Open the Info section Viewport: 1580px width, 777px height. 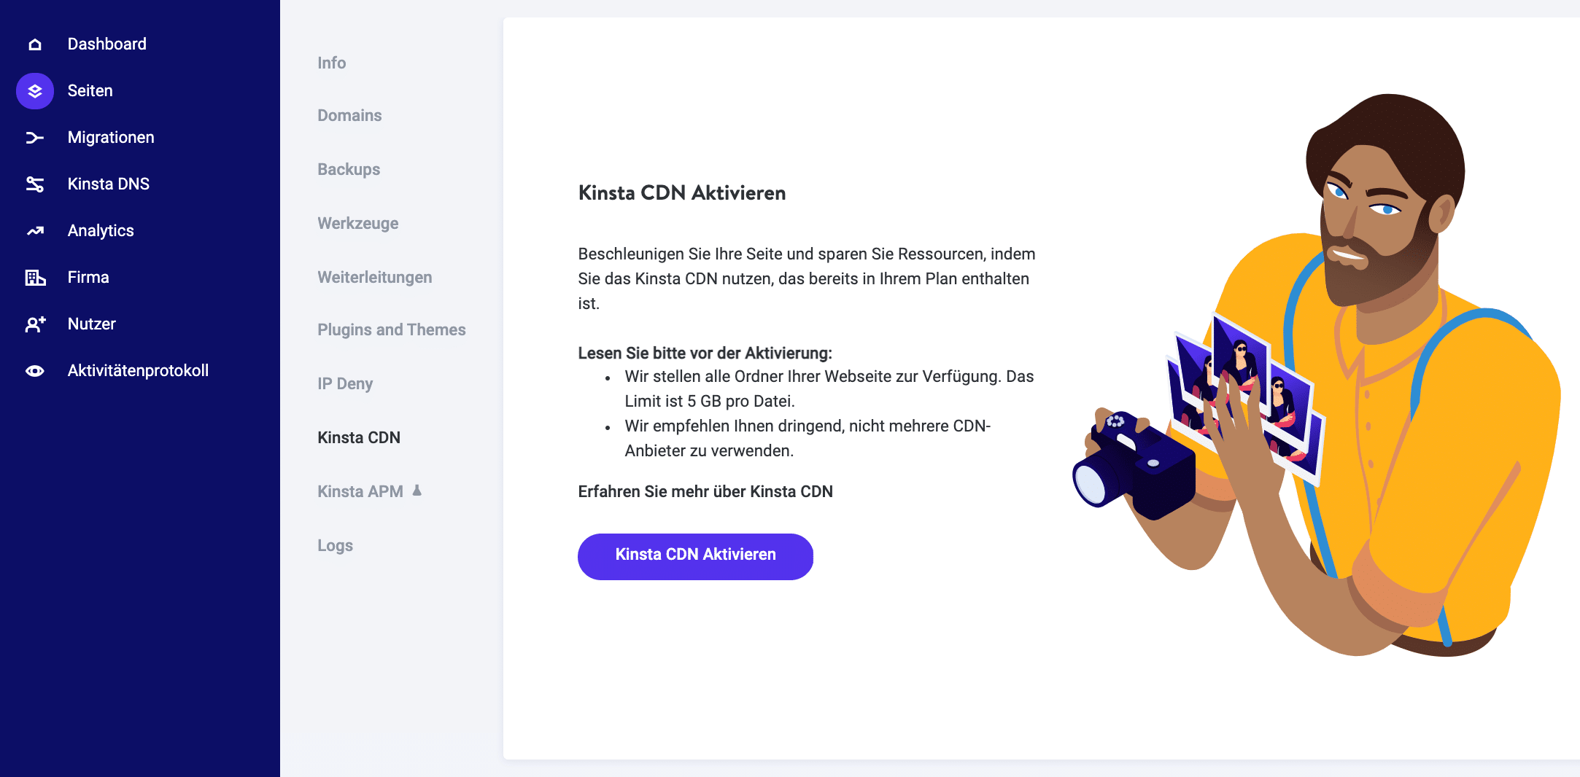(x=332, y=63)
